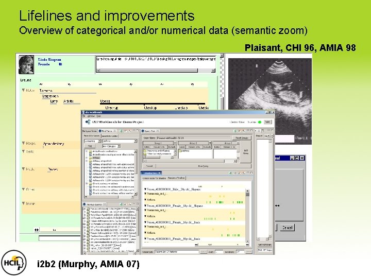Select the Render a Timeline sub-tab
This screenshot has height=278, width=371.
[x=176, y=178]
